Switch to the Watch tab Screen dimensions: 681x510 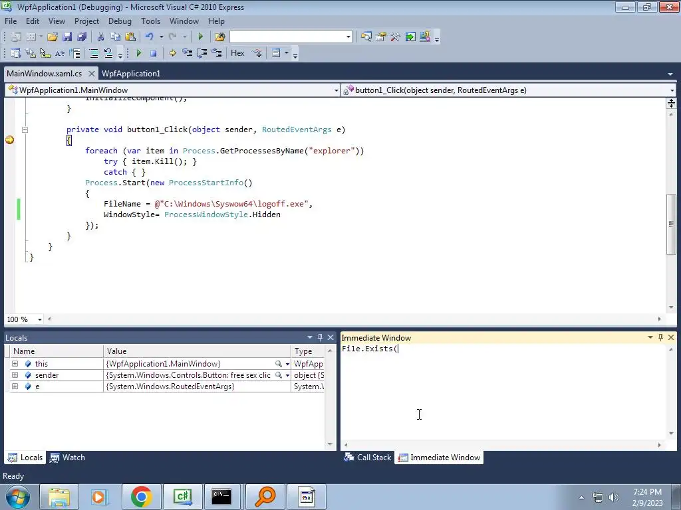pos(68,458)
